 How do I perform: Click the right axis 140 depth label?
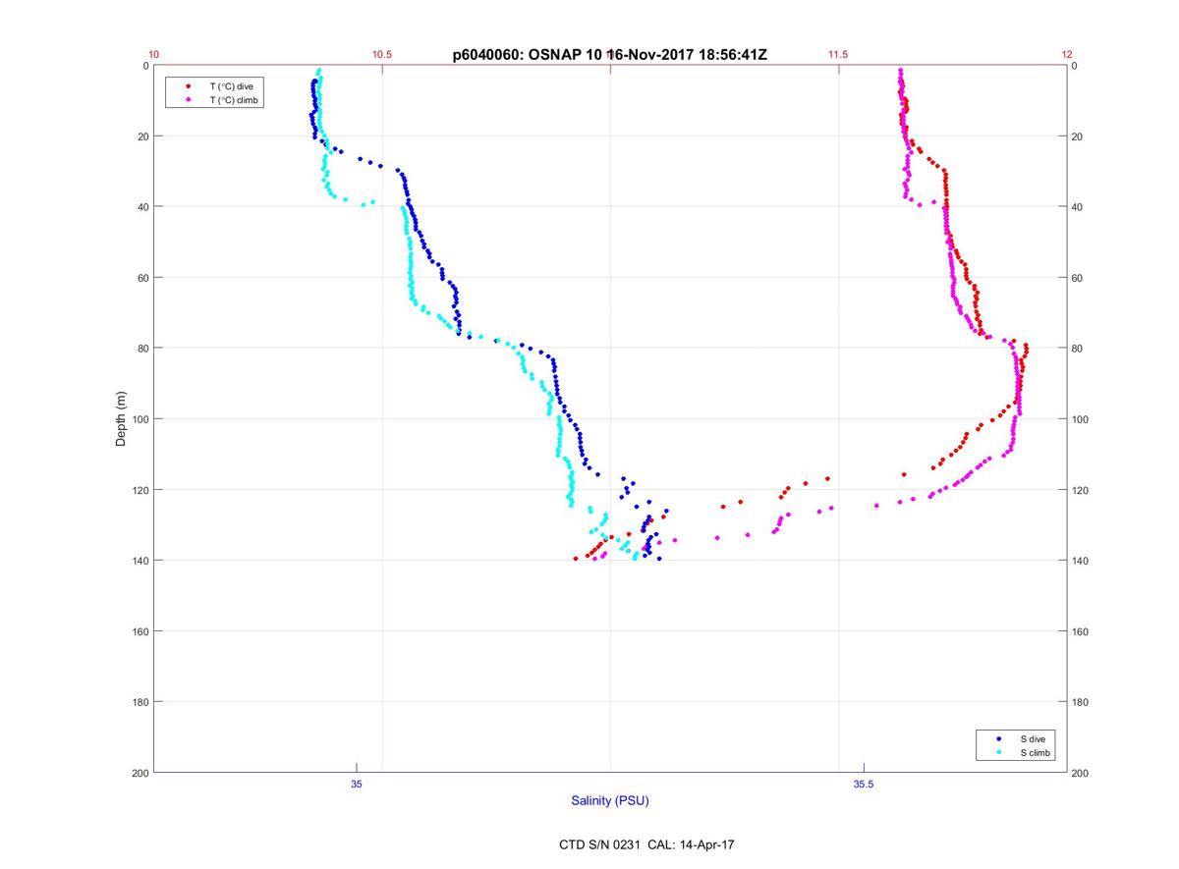click(x=1081, y=561)
